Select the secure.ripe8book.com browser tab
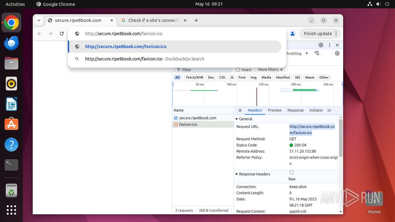 pos(81,20)
